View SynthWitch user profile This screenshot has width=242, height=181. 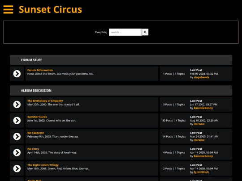[x=201, y=172]
